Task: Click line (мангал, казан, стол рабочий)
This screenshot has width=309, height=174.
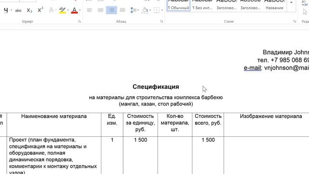Action: 155,104
